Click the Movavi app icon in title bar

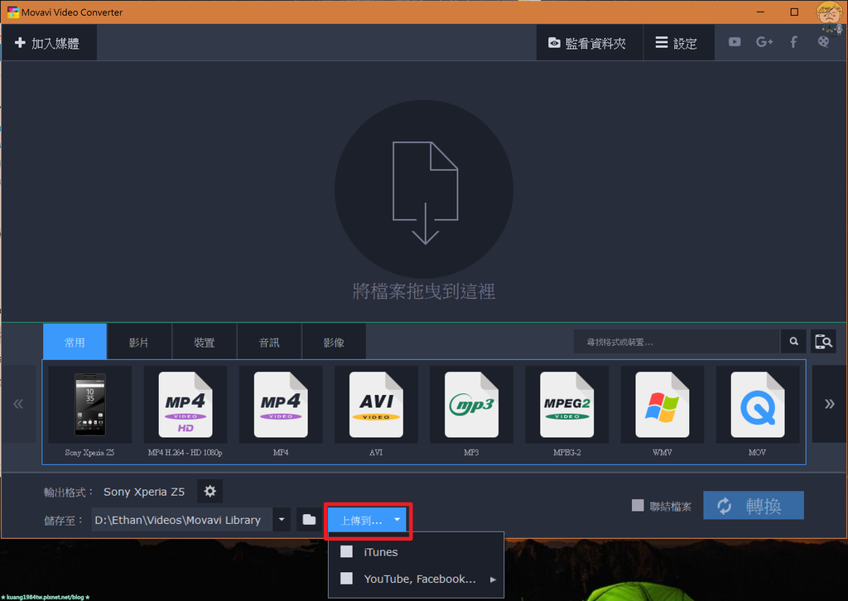tap(13, 12)
